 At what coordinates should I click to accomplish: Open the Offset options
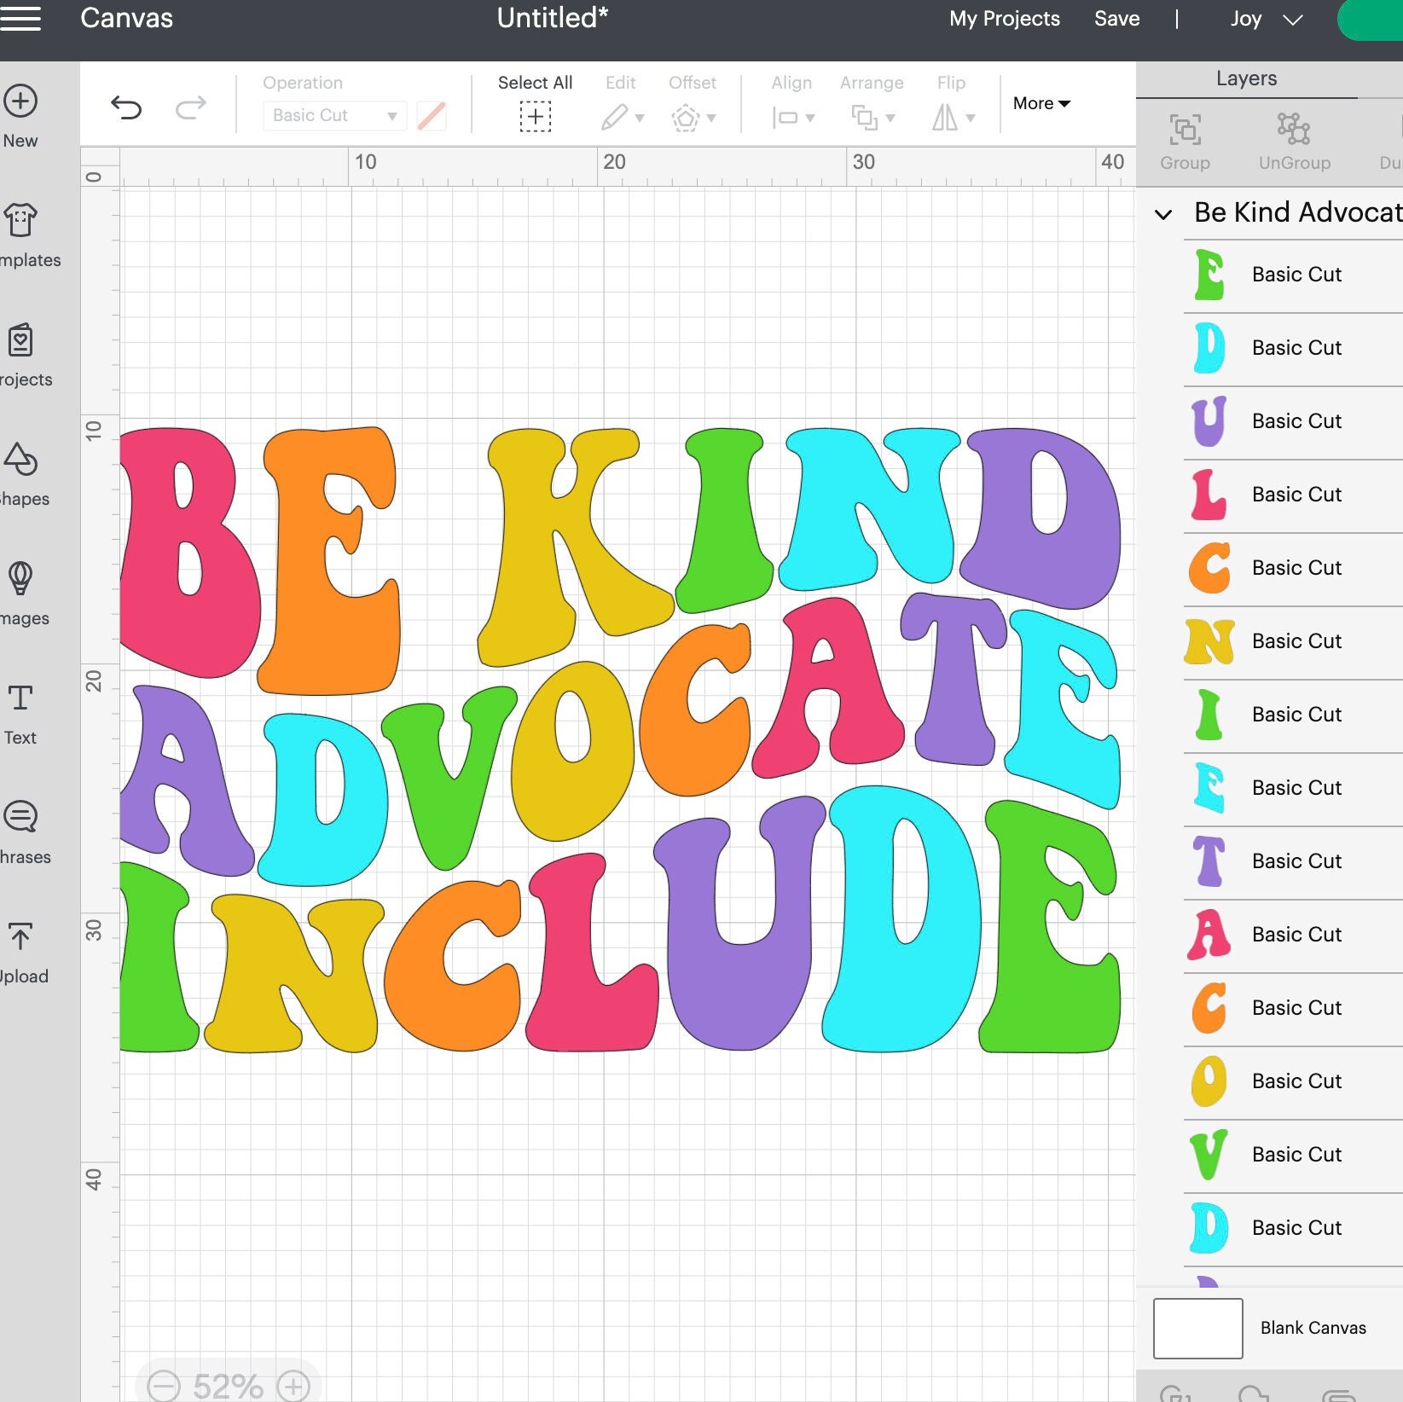click(x=692, y=117)
